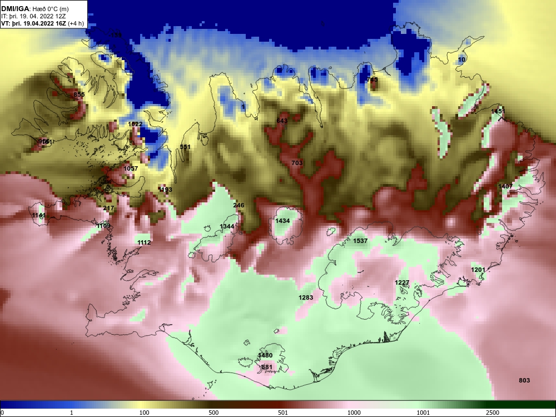The width and height of the screenshot is (556, 417).
Task: Click the map value 1407
Action: coord(505,186)
